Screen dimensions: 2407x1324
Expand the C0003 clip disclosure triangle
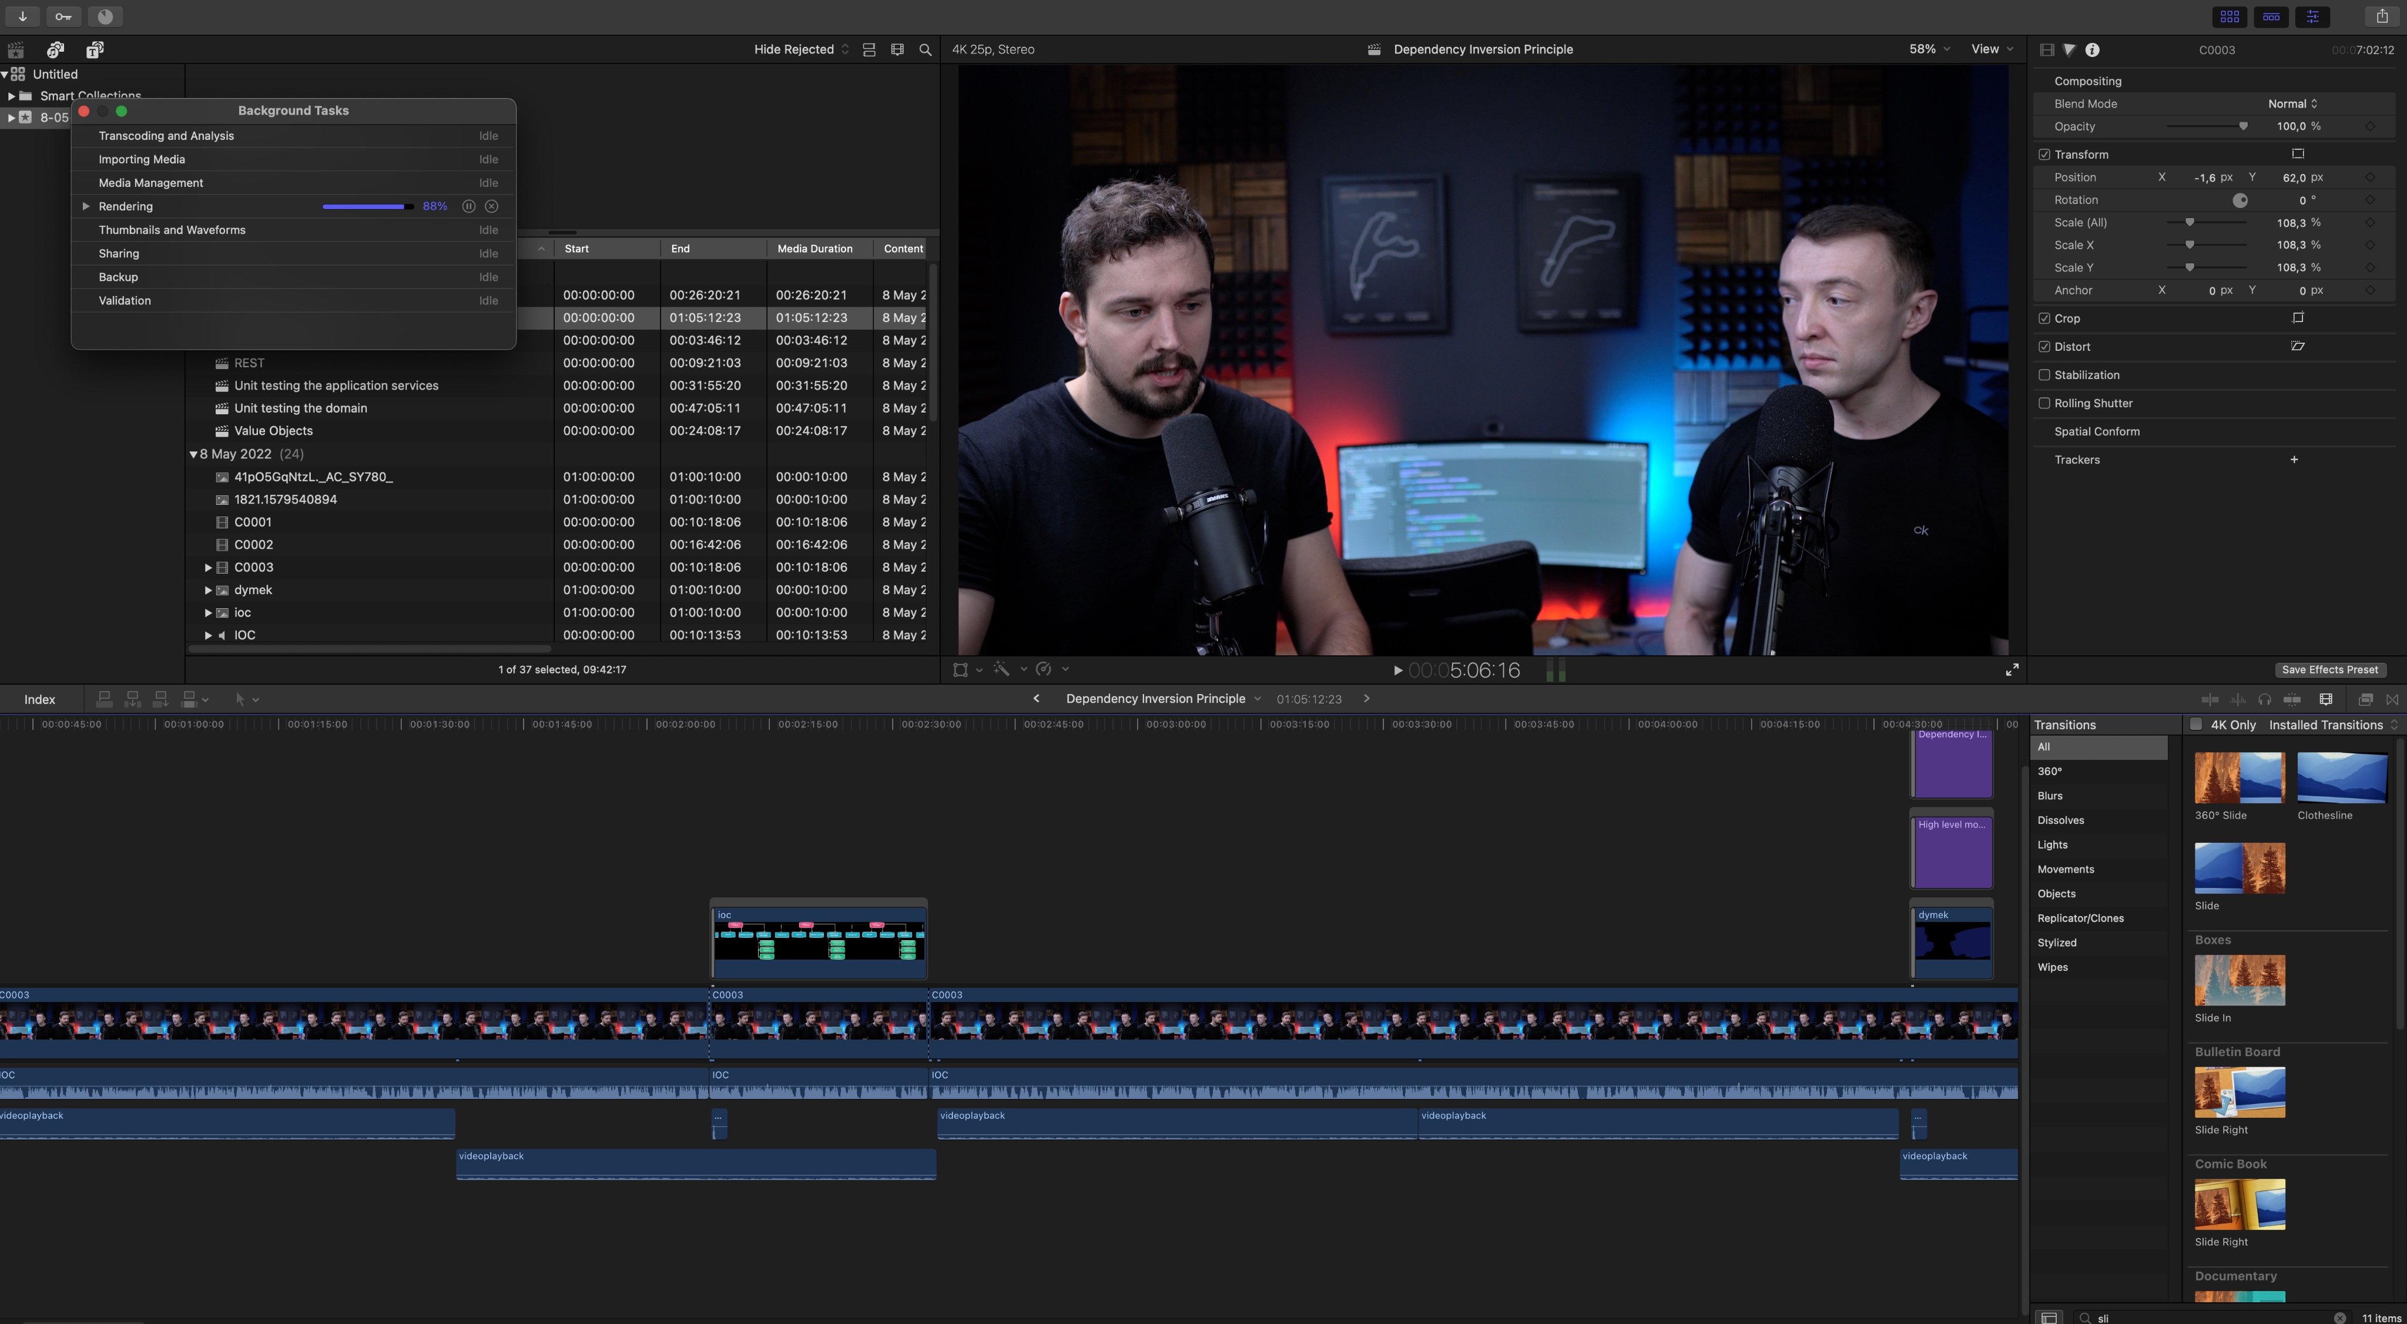[207, 567]
